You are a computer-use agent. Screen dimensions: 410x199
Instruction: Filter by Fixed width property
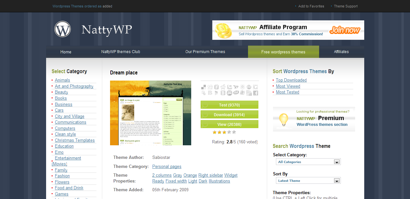coord(176,181)
